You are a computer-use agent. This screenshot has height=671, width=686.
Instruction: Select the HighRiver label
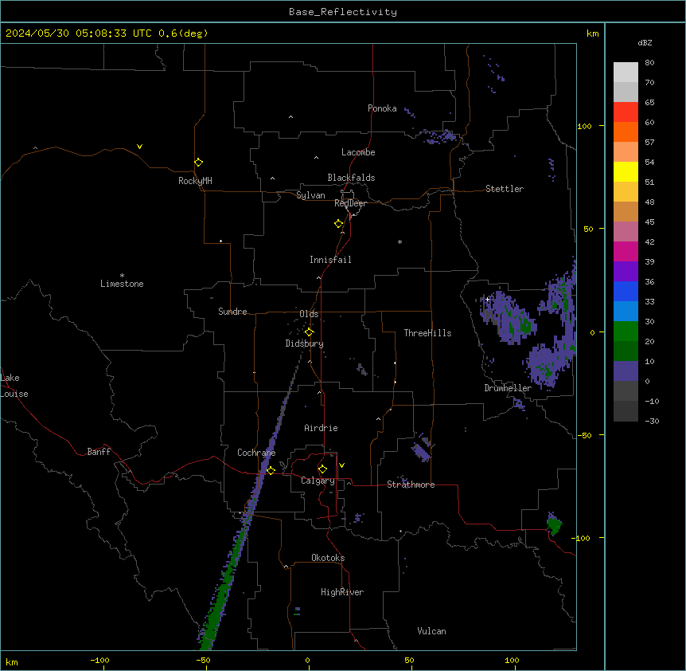tap(342, 592)
